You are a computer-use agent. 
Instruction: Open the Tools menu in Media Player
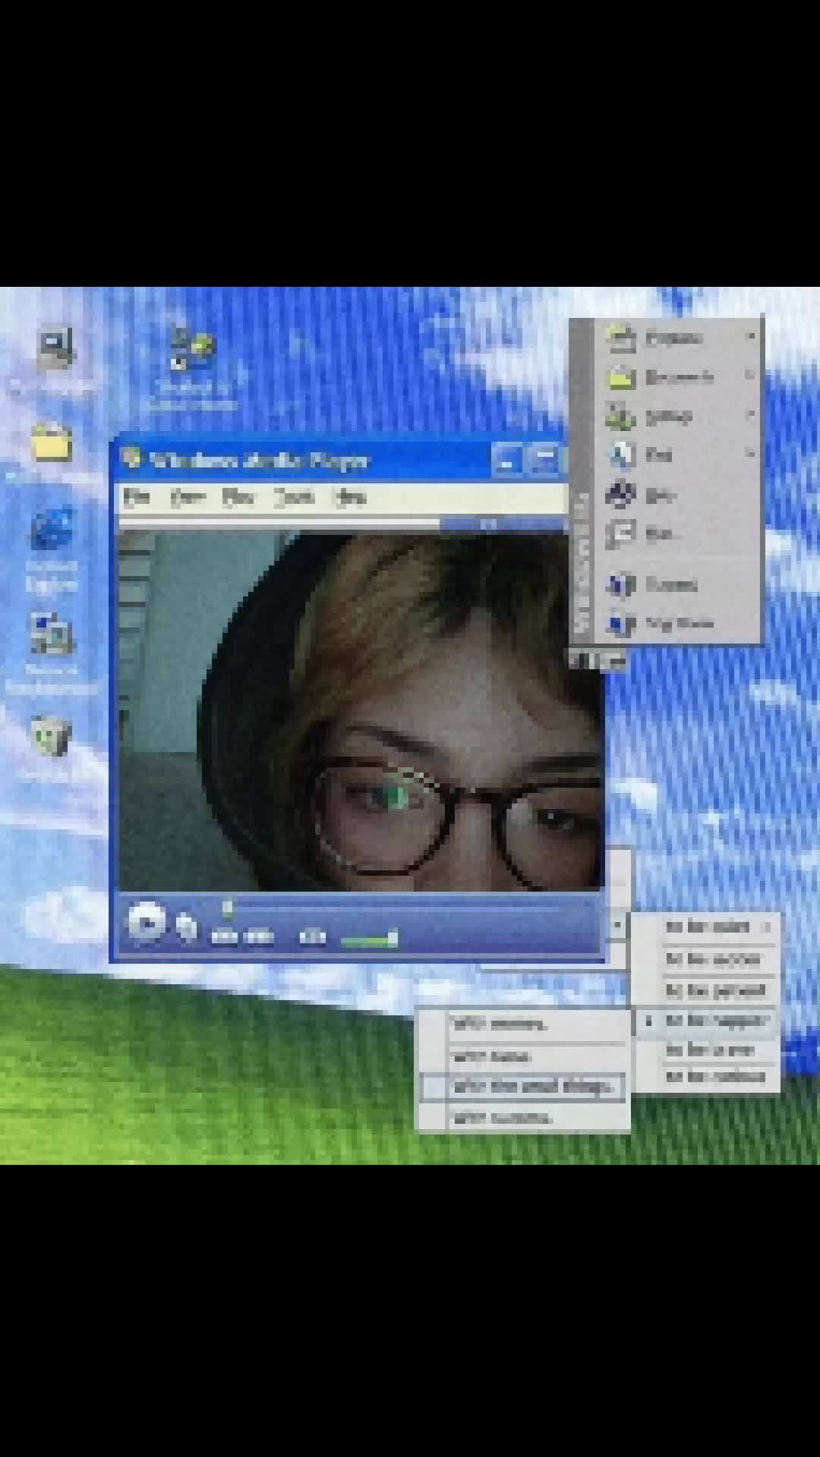[x=294, y=497]
